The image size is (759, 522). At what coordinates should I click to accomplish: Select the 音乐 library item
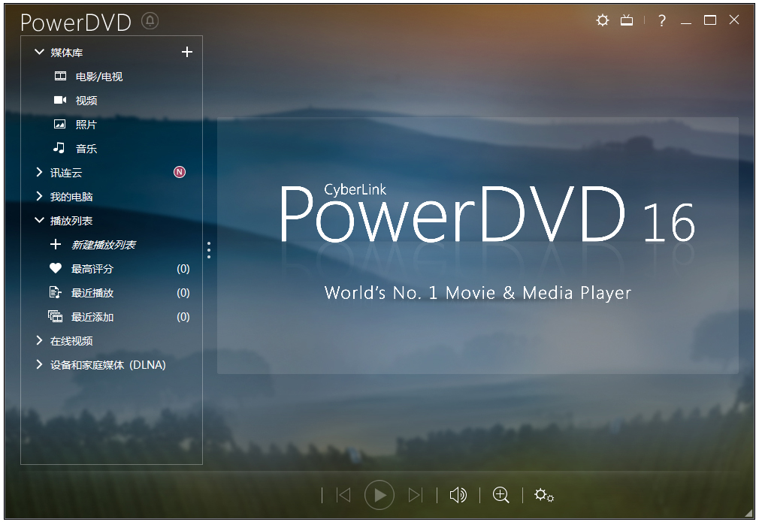tap(86, 149)
